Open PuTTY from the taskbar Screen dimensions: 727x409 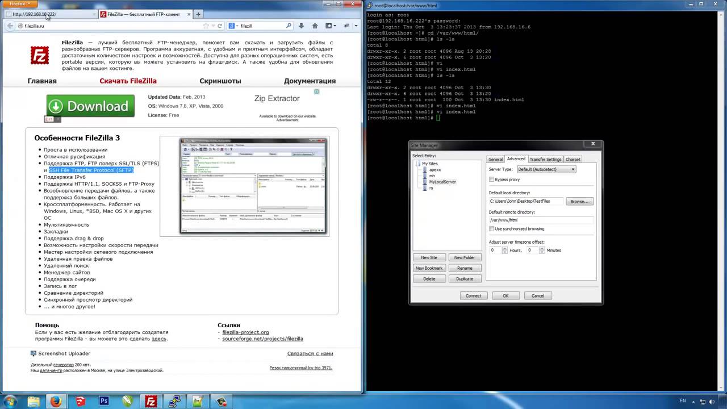[175, 401]
